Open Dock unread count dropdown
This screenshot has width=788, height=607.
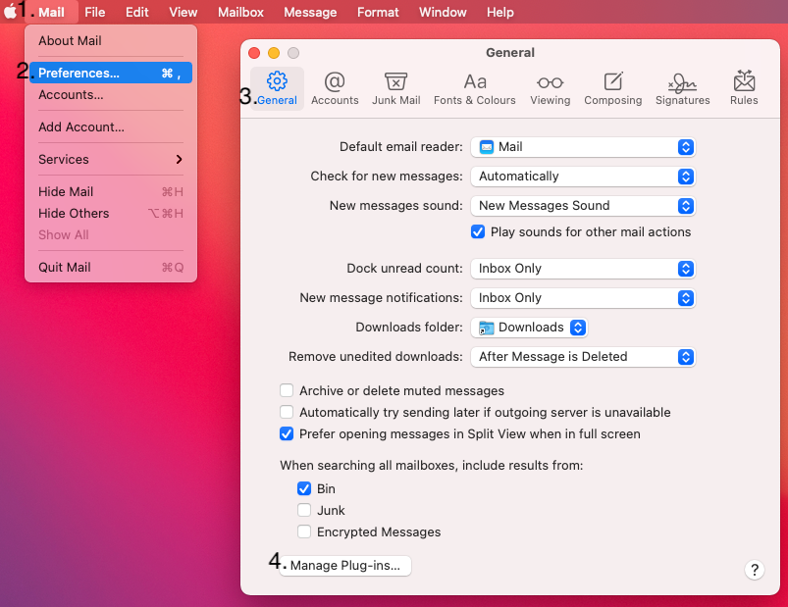point(583,269)
